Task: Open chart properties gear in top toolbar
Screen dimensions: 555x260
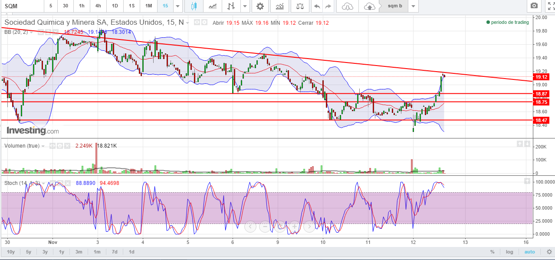Action: [260, 6]
